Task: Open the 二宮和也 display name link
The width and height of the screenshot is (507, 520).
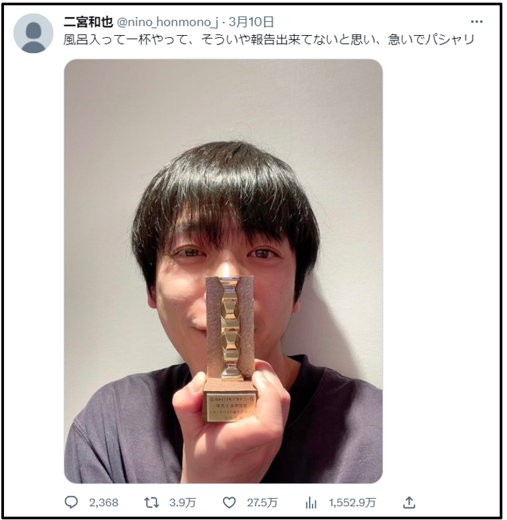Action: tap(88, 22)
